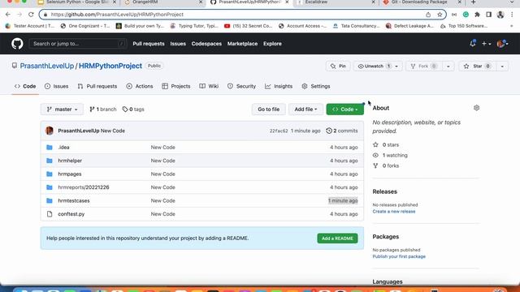Click the 0 forks link
Image resolution: width=520 pixels, height=292 pixels.
coord(386,165)
